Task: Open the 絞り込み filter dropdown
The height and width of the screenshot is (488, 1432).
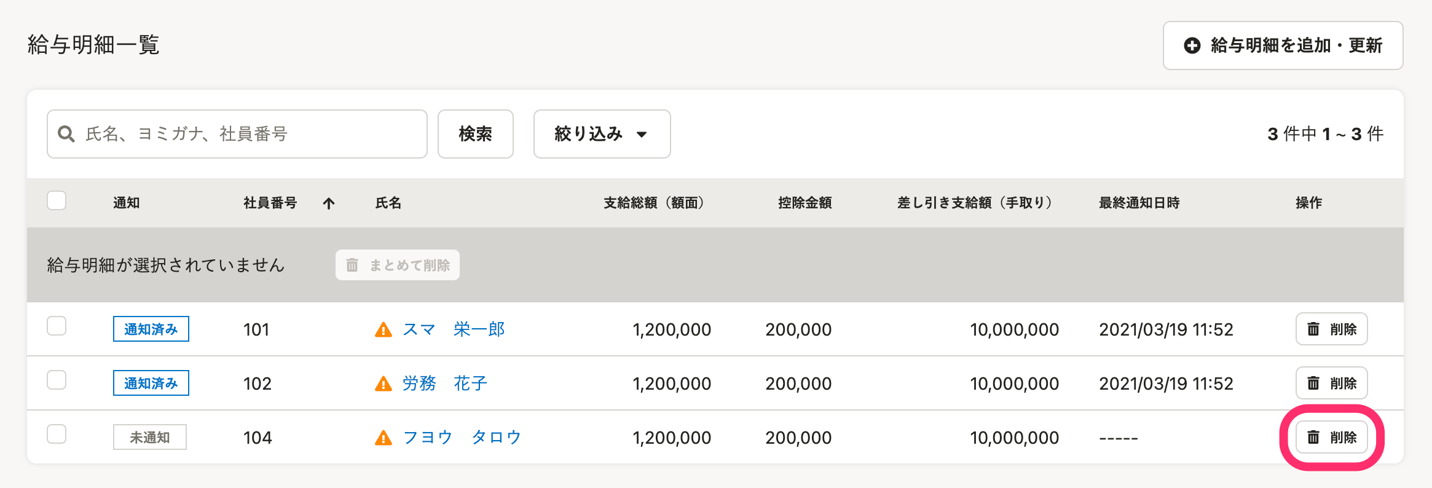Action: 602,134
